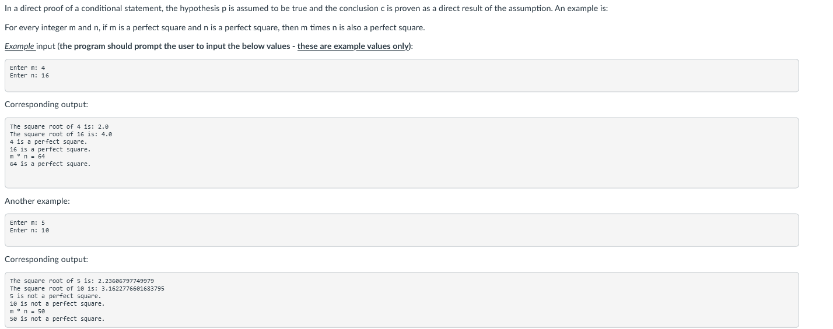
Task: Click 'm * n = 50' output line
Action: (x=27, y=311)
